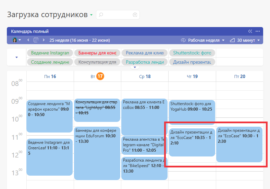Go to previous week arrow
The height and width of the screenshot is (189, 270).
(x=28, y=40)
